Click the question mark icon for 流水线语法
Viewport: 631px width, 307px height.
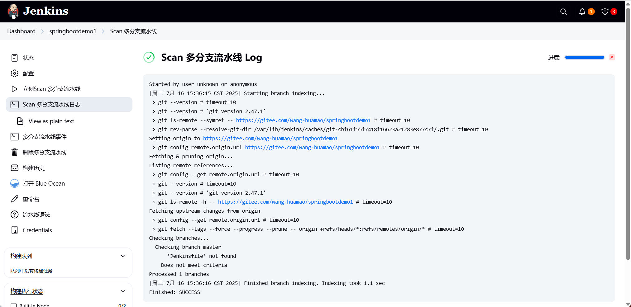tap(15, 215)
